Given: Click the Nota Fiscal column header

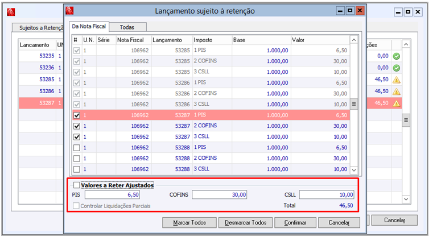Looking at the screenshot, I should (x=134, y=40).
